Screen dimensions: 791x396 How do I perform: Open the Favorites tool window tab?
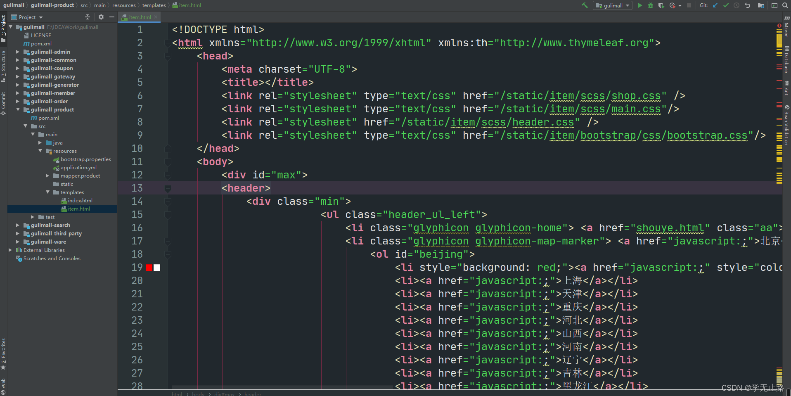click(3, 354)
